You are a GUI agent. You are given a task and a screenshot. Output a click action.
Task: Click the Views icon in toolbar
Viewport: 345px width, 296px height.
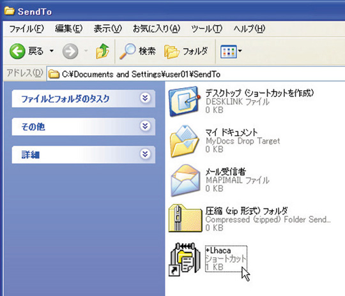click(x=229, y=52)
